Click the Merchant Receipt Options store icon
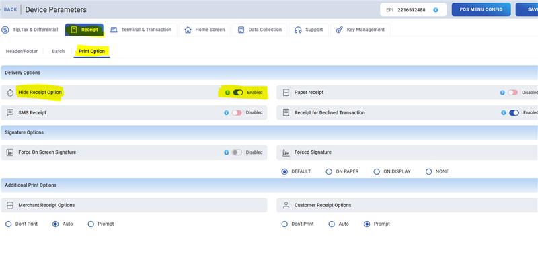Viewport: 538px width, 262px height. point(10,205)
